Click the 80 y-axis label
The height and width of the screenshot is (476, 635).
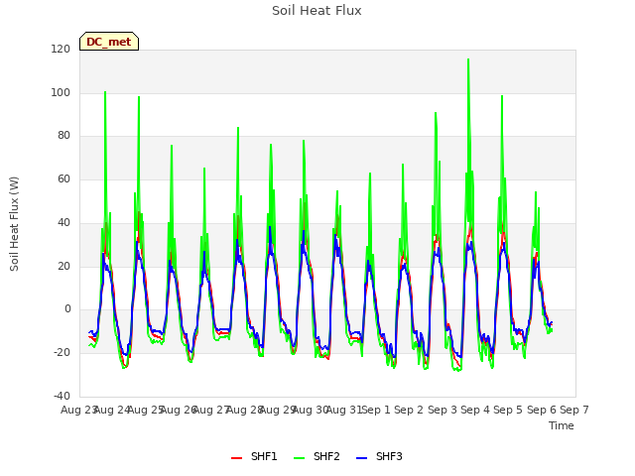(63, 136)
